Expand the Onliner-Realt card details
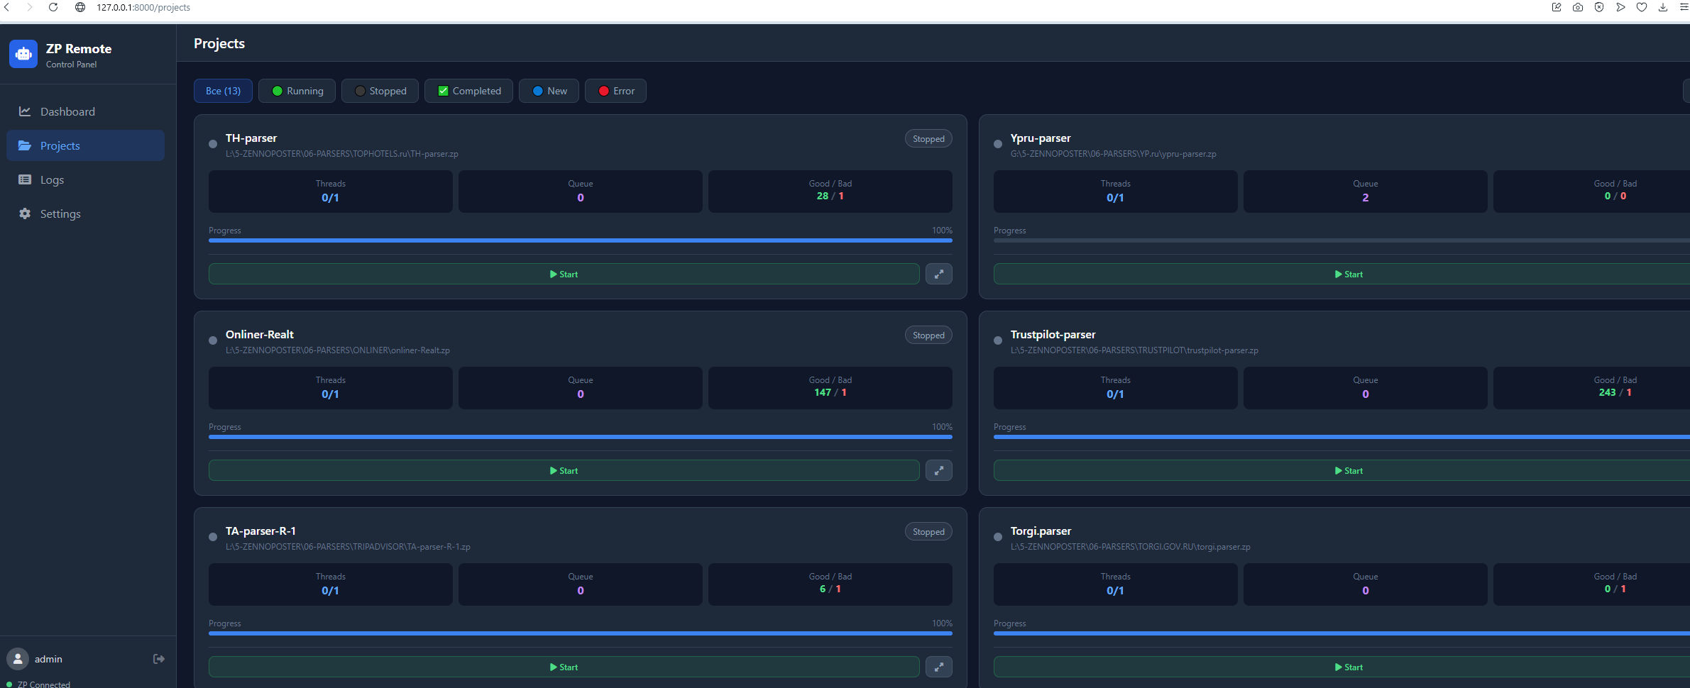Viewport: 1690px width, 688px height. pyautogui.click(x=938, y=471)
